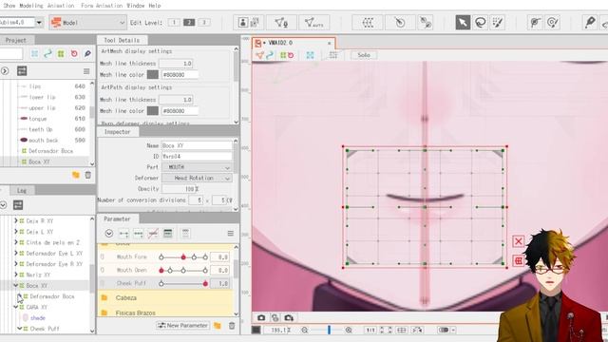
Task: Click the red X icon beside the deformer
Action: pyautogui.click(x=519, y=241)
